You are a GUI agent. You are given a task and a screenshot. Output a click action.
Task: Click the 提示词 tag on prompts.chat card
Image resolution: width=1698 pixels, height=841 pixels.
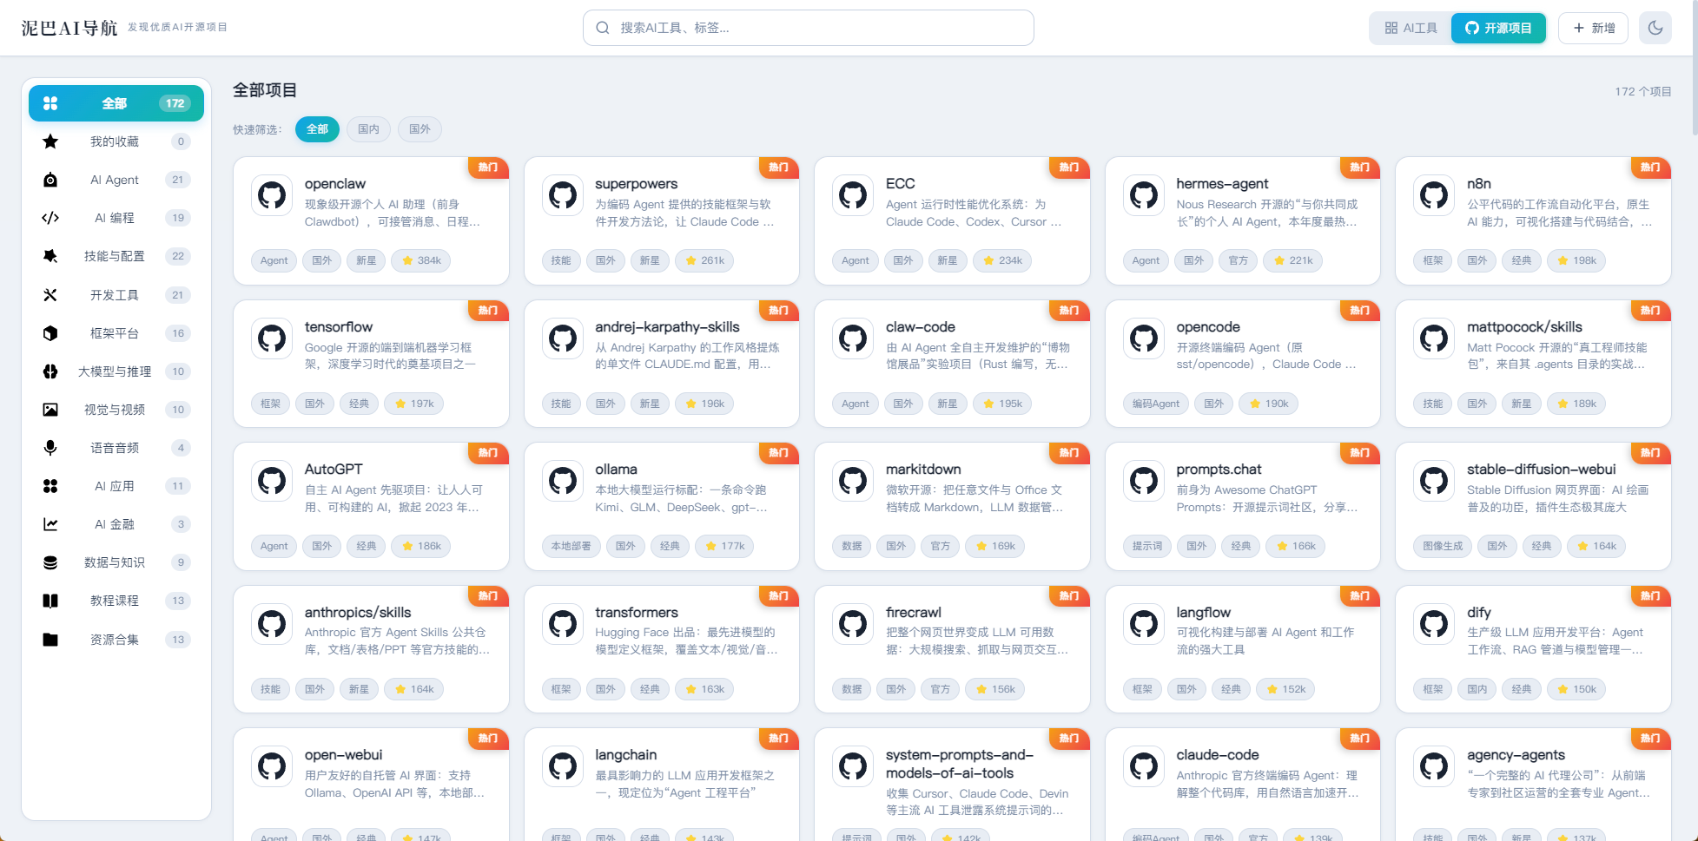click(x=1147, y=546)
